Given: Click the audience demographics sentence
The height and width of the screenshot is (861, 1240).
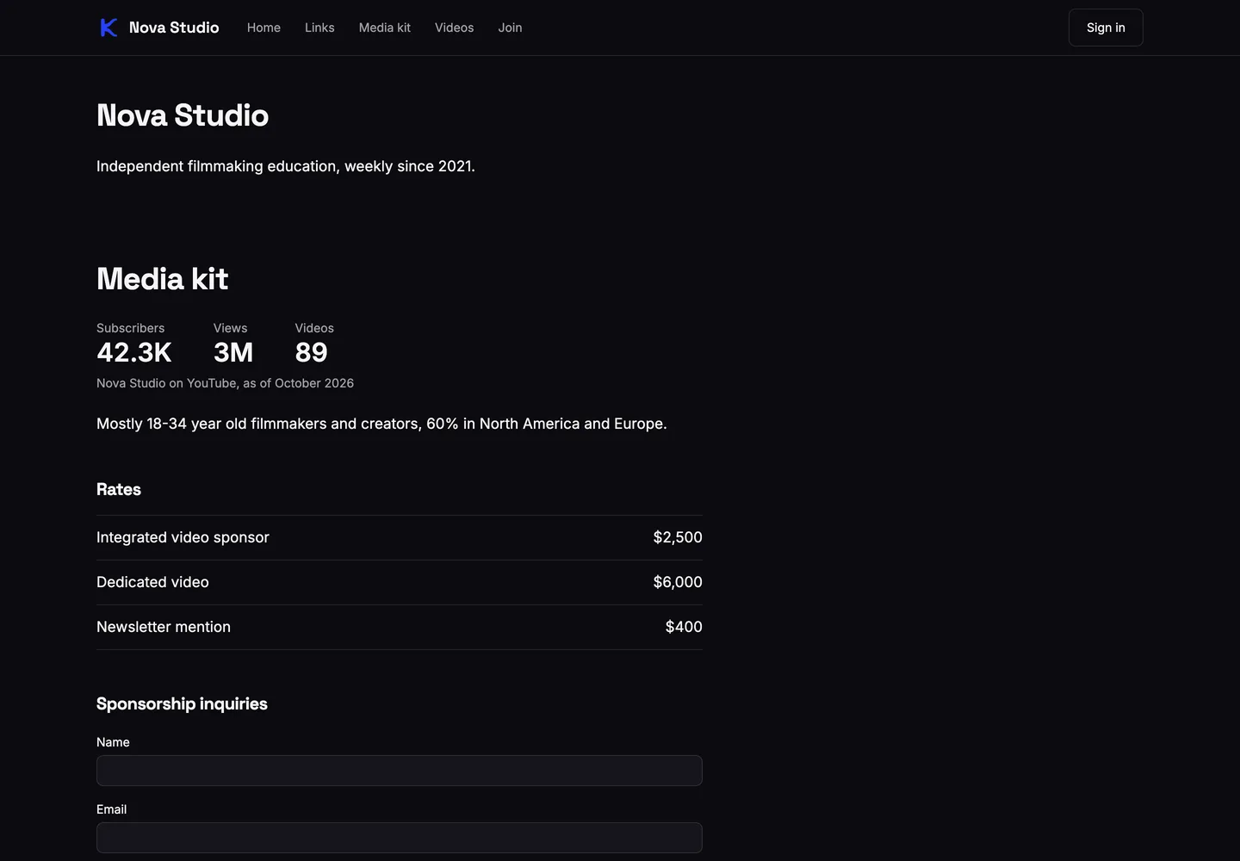Looking at the screenshot, I should [x=381, y=424].
